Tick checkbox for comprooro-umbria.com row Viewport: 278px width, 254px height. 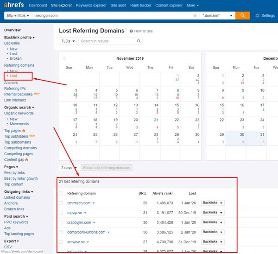point(61,232)
